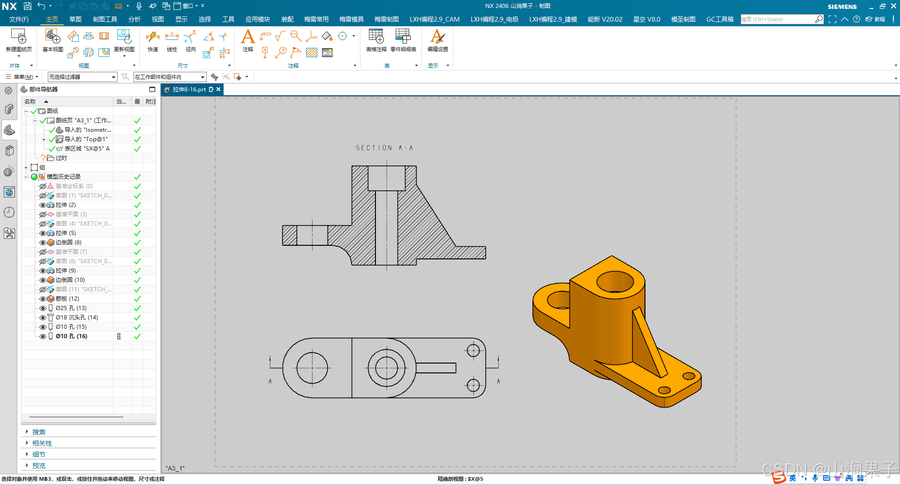Toggle visibility eye of 拉伸 (9)
900x485 pixels.
point(43,271)
